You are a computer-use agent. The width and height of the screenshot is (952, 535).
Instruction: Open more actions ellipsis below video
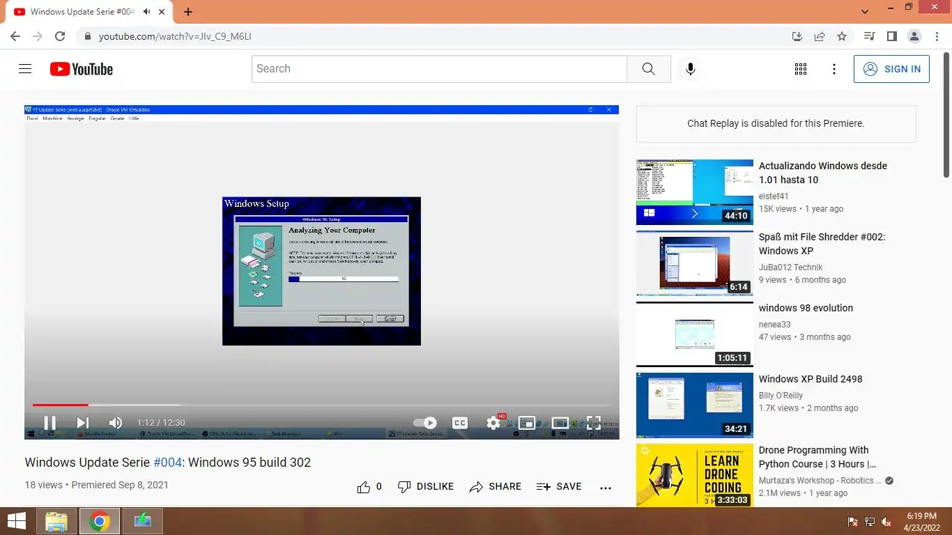click(606, 488)
